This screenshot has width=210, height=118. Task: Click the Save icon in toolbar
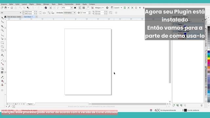12,8
